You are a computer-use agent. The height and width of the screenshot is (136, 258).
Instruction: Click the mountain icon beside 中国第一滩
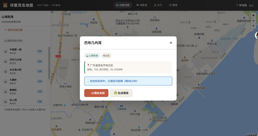[6, 51]
